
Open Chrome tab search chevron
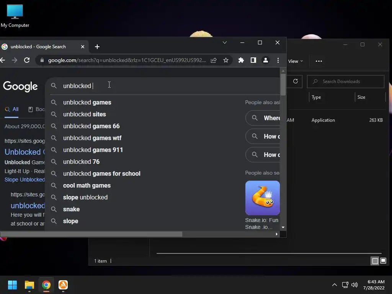pos(224,42)
